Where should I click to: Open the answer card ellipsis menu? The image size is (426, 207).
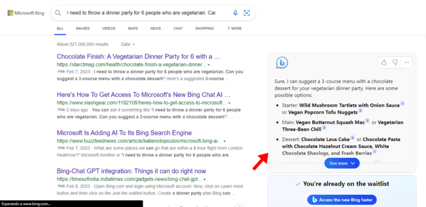pyautogui.click(x=407, y=63)
